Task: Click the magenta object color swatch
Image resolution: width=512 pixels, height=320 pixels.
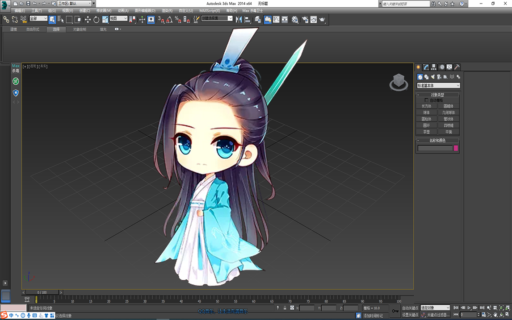Action: (x=456, y=148)
